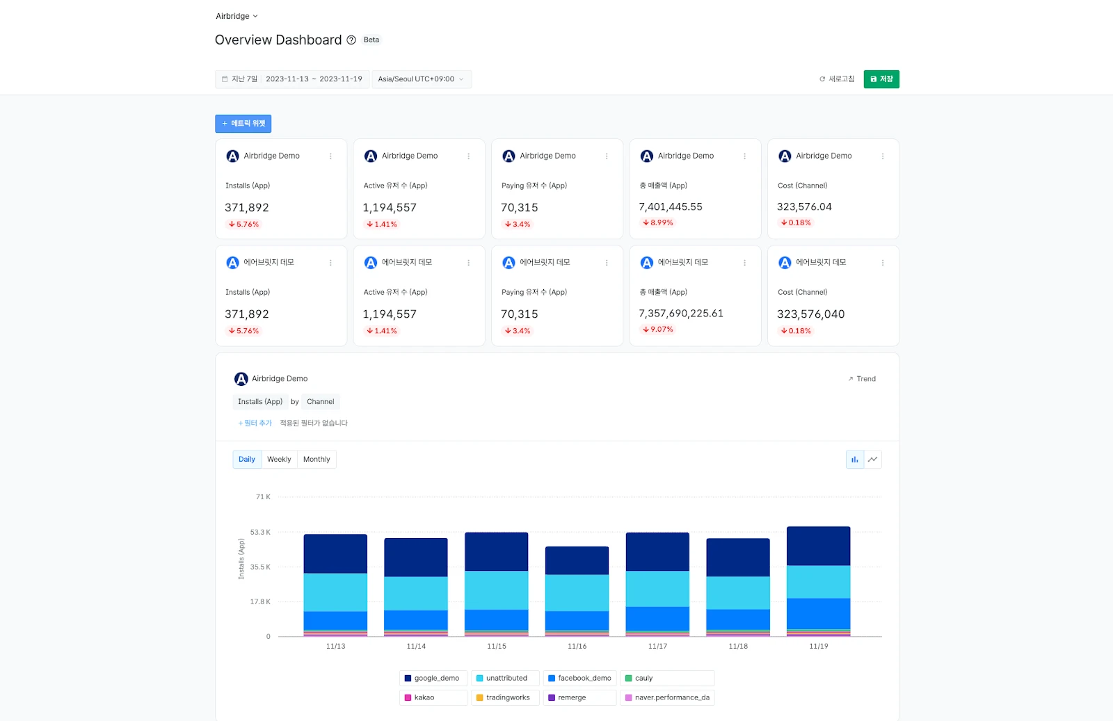This screenshot has width=1113, height=721.
Task: Click the 새로고침 refresh icon
Action: [x=822, y=79]
